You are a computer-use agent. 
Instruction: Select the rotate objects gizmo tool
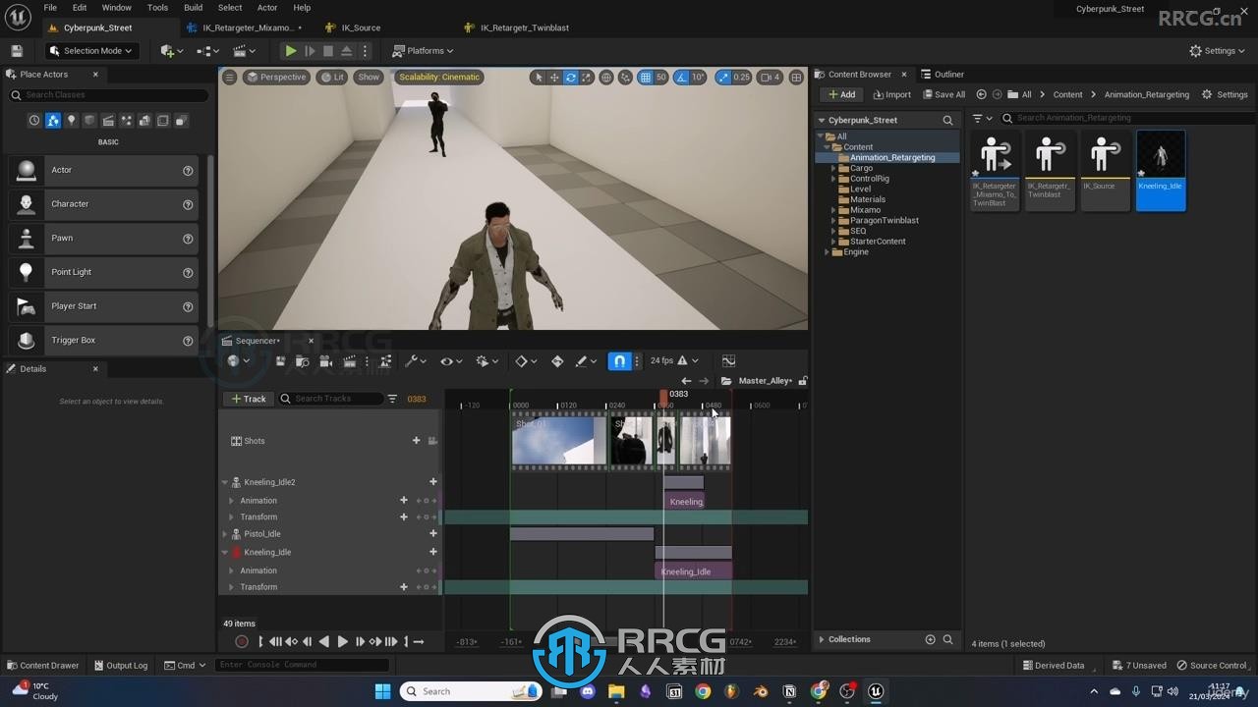(570, 78)
